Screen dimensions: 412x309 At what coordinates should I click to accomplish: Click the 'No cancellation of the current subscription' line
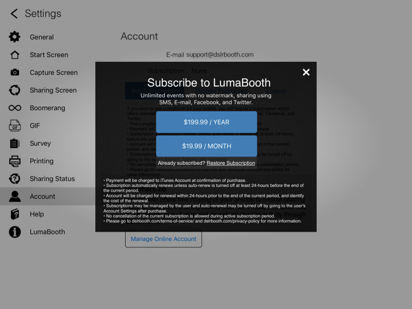coord(189,216)
